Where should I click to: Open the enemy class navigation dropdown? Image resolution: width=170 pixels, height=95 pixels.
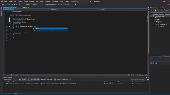pyautogui.click(x=75, y=10)
